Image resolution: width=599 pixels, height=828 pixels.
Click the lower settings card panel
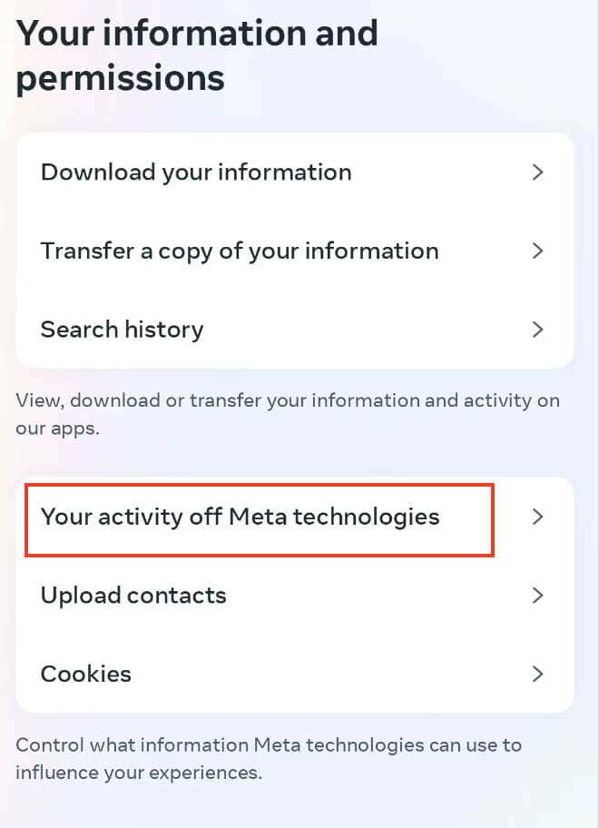click(x=295, y=596)
